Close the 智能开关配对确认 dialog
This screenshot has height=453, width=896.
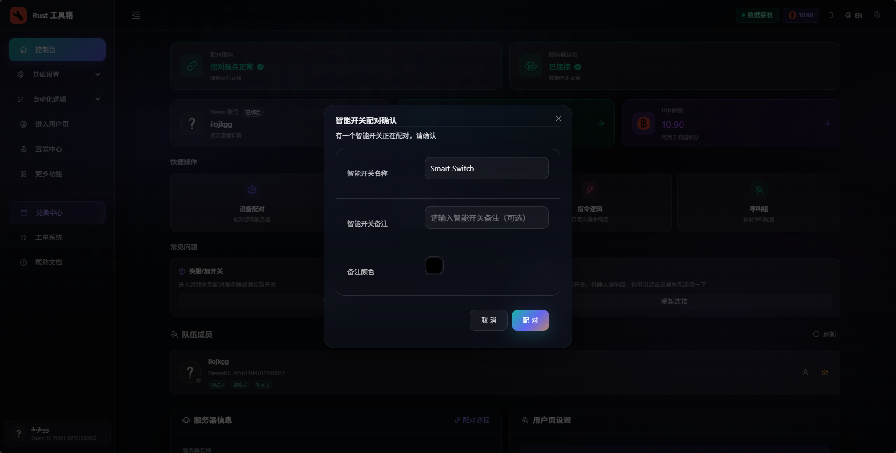(559, 119)
